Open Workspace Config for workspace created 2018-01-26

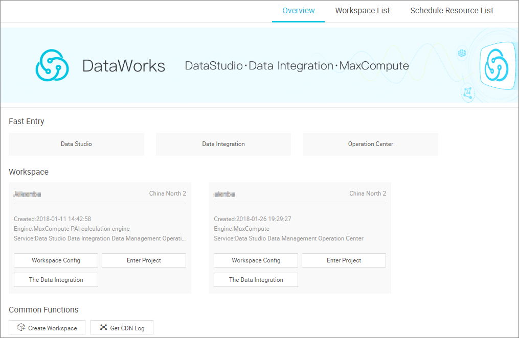tap(256, 260)
